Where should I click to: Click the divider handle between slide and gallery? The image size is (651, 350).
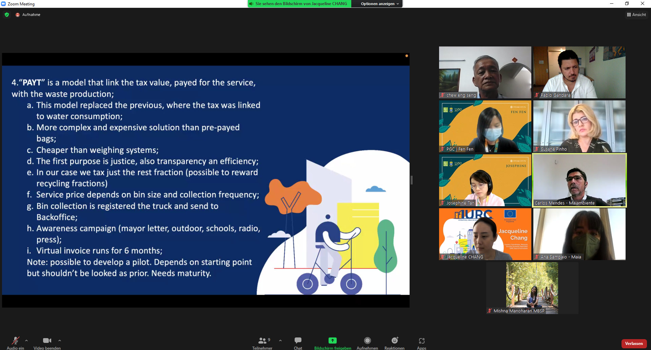412,180
